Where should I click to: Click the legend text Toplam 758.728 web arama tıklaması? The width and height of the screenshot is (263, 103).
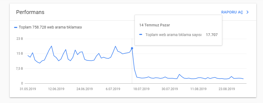point(50,27)
